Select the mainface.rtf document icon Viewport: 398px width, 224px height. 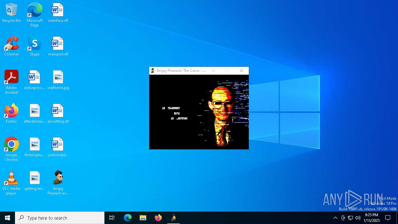click(58, 13)
